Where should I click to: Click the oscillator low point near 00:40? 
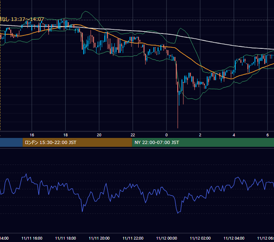tap(178, 213)
